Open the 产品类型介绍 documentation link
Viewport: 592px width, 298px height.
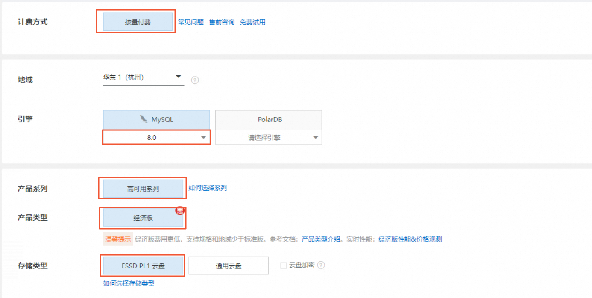321,239
